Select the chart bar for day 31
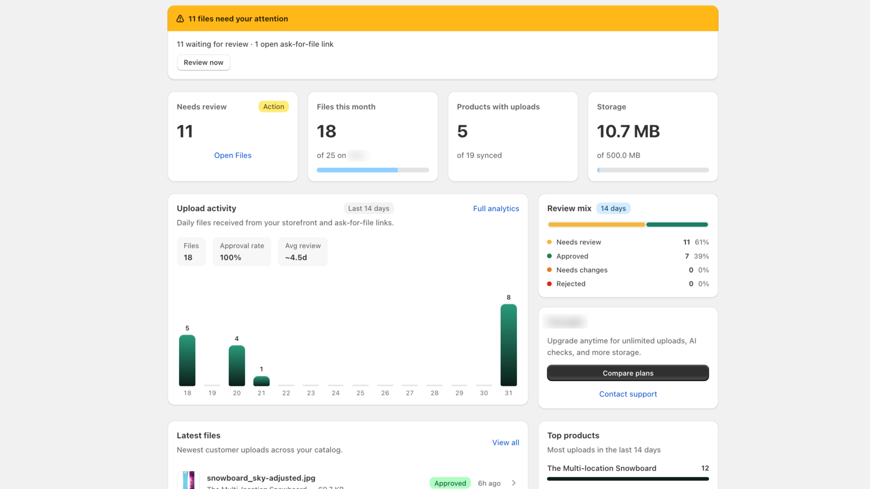The height and width of the screenshot is (489, 870). tap(508, 345)
